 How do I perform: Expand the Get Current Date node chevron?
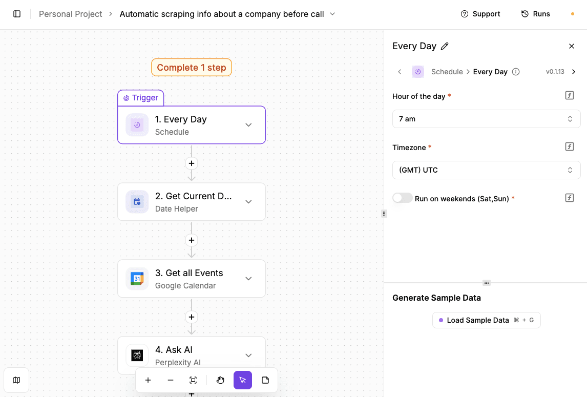pyautogui.click(x=248, y=201)
